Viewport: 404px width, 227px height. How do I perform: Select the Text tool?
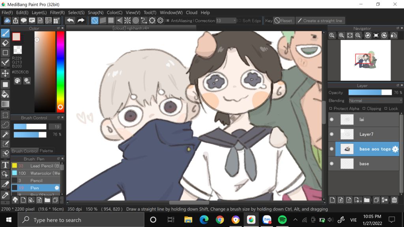[x=5, y=165]
